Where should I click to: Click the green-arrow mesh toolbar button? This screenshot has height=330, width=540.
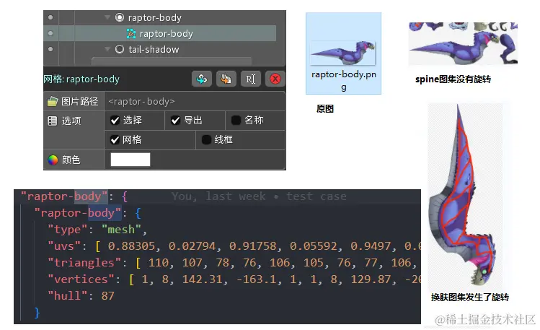201,79
